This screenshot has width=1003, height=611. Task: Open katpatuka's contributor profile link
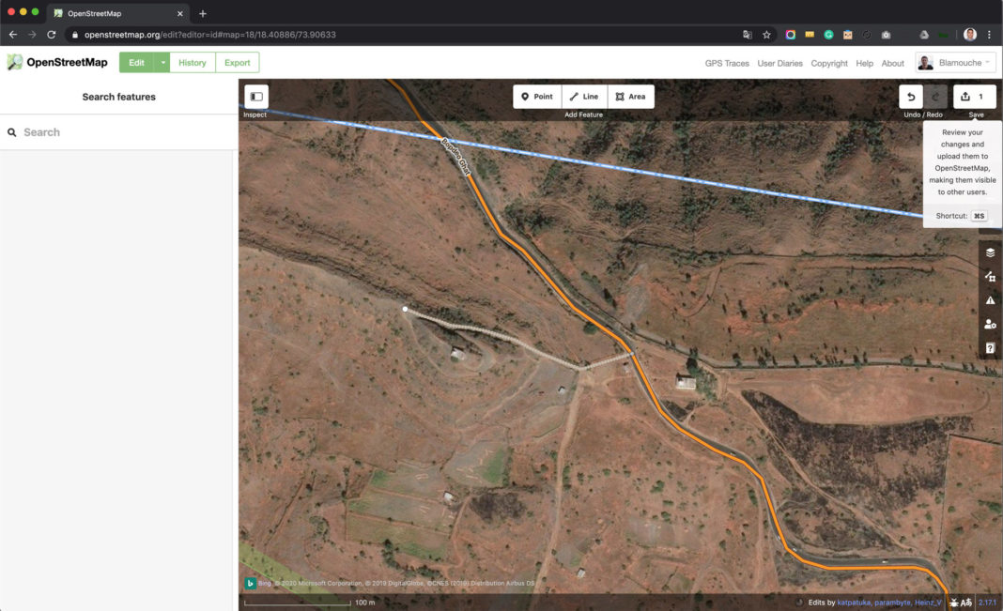[x=846, y=602]
